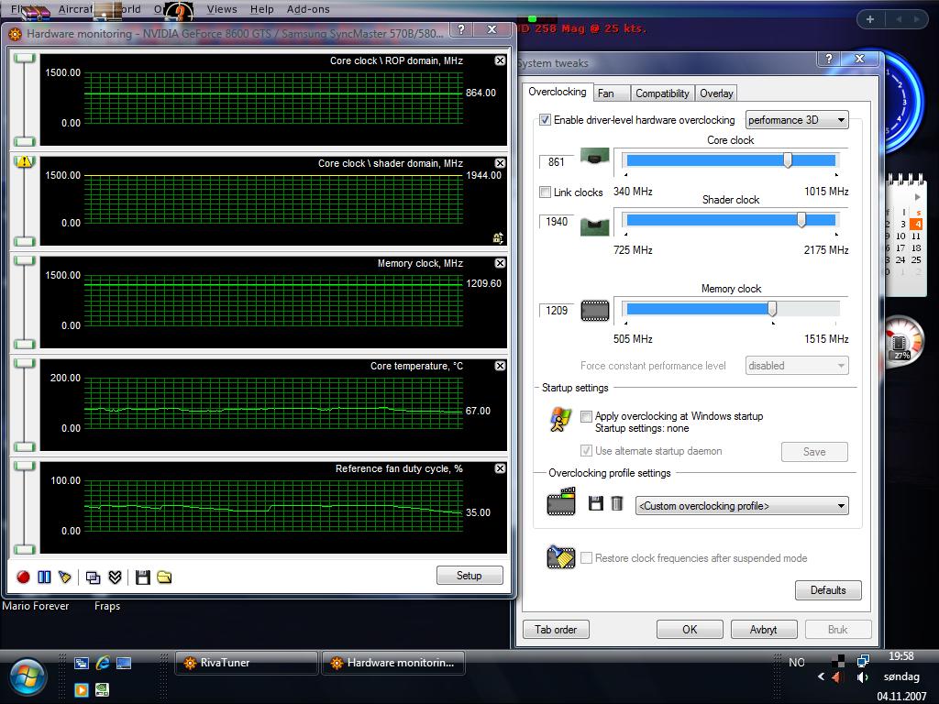Viewport: 939px width, 704px height.
Task: Open the Views menu
Action: (222, 9)
